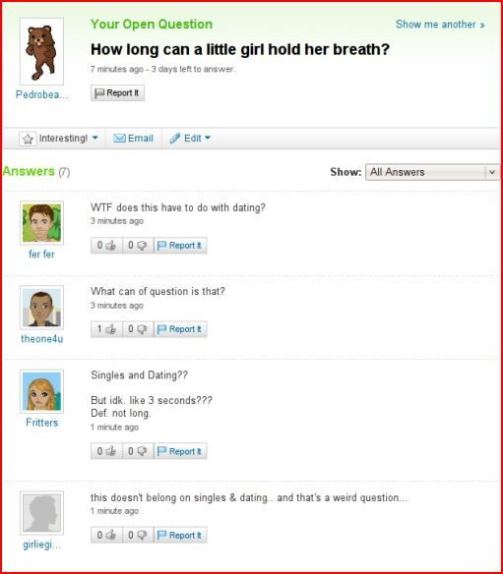
Task: Report Fritters' answer
Action: (180, 451)
